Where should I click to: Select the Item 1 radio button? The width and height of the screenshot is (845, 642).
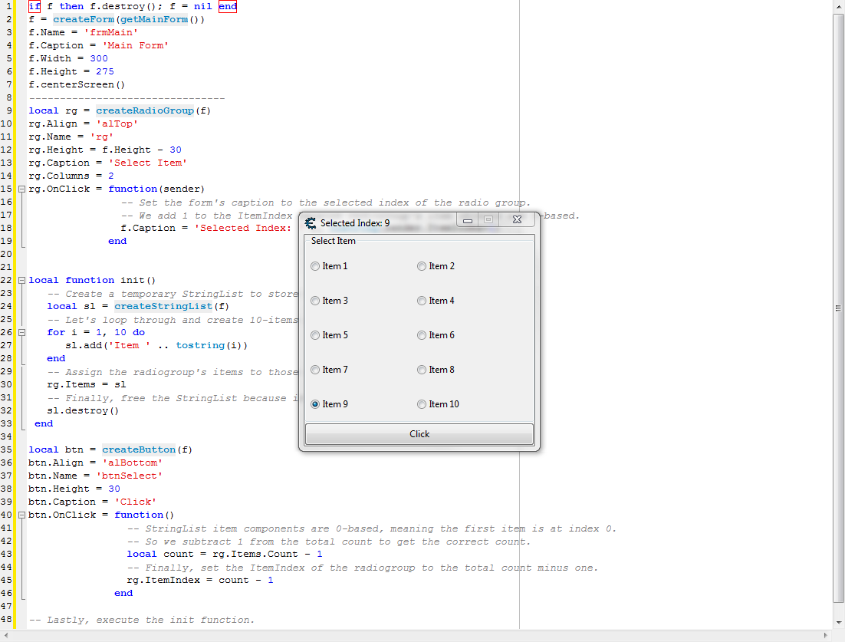pos(315,266)
